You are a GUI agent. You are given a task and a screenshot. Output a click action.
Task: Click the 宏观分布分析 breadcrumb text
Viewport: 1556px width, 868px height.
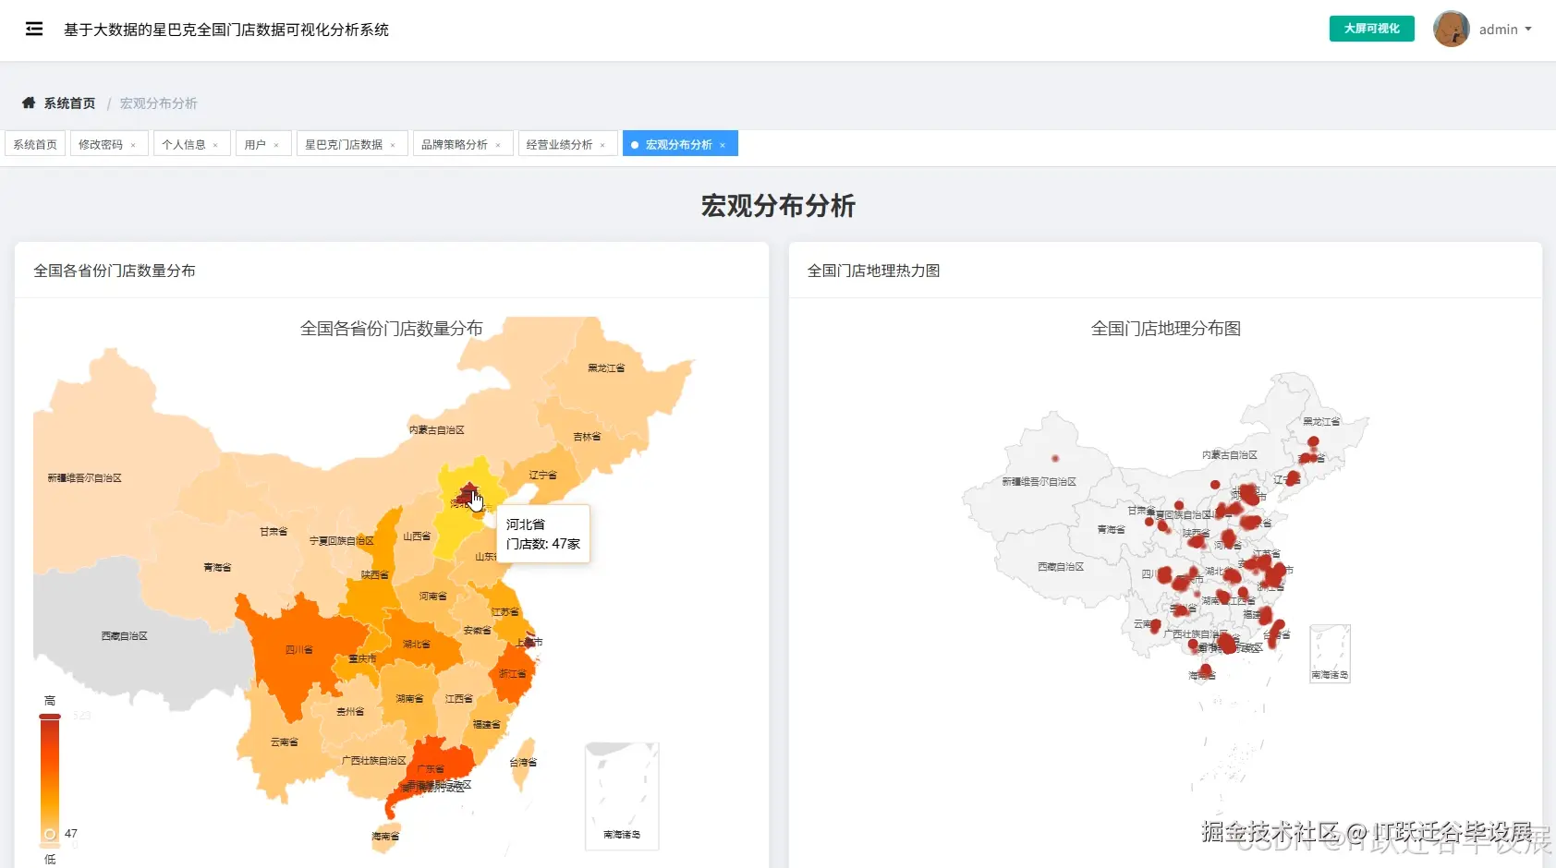click(x=158, y=102)
